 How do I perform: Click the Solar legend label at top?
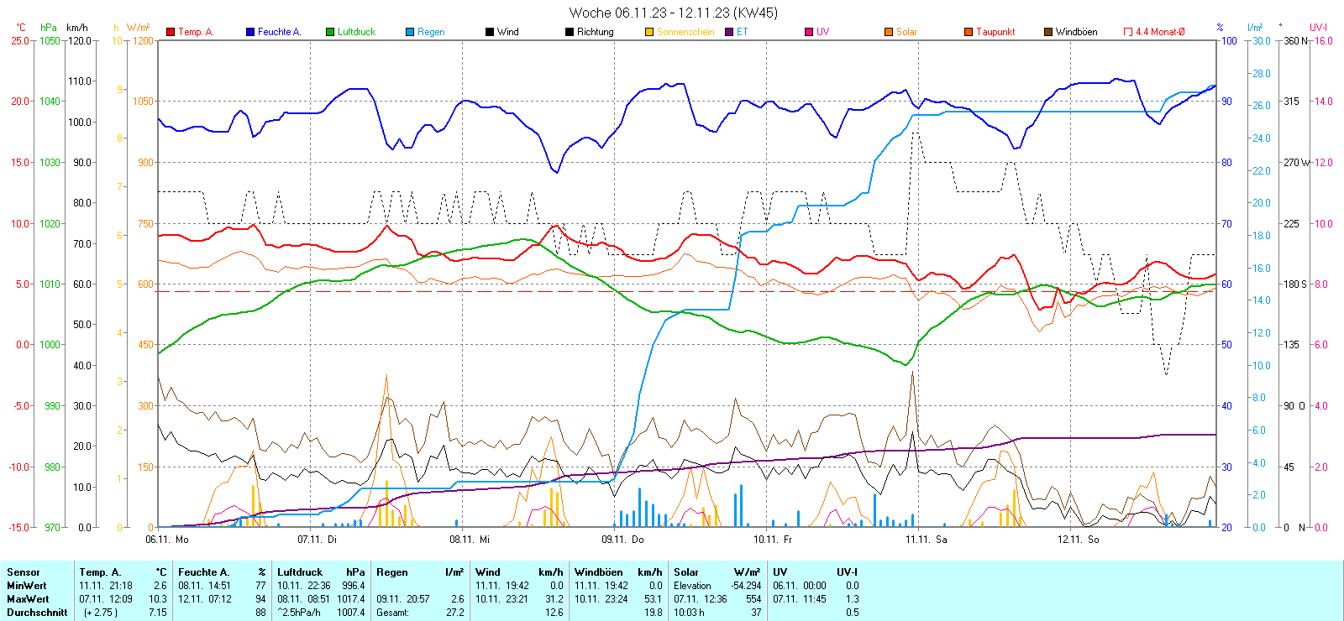pos(906,32)
